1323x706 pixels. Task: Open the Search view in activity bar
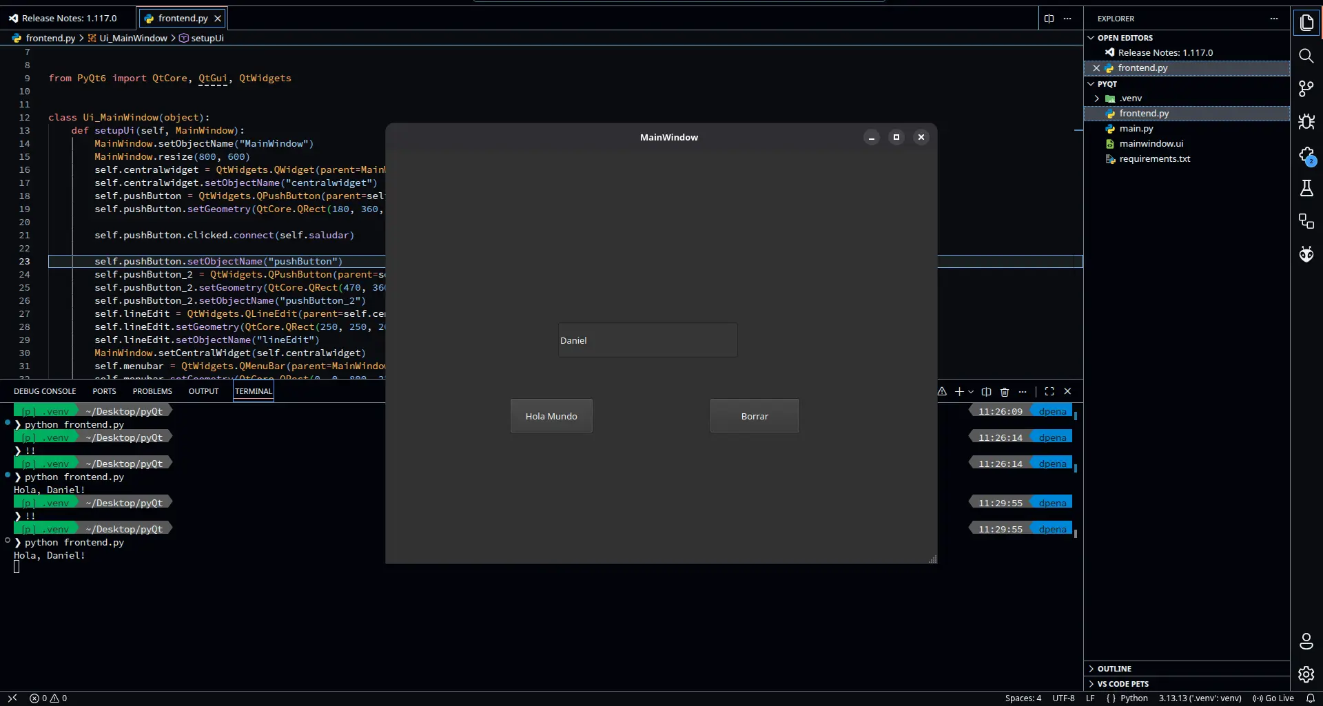(x=1306, y=56)
